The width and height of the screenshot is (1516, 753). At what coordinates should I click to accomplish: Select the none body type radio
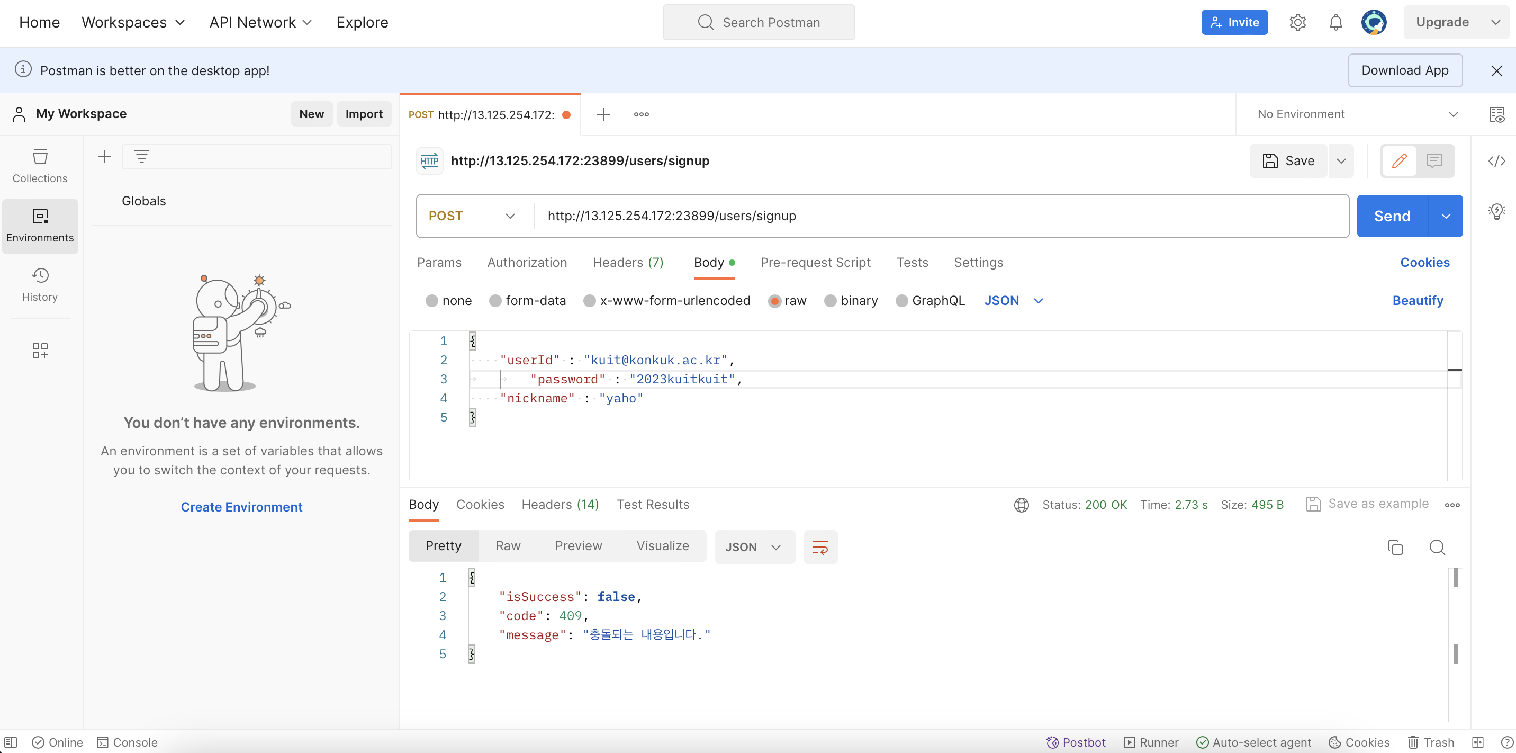click(x=432, y=301)
